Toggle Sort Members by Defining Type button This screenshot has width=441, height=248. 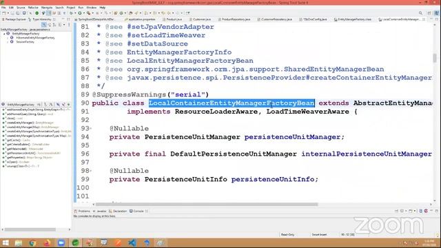tap(51, 104)
